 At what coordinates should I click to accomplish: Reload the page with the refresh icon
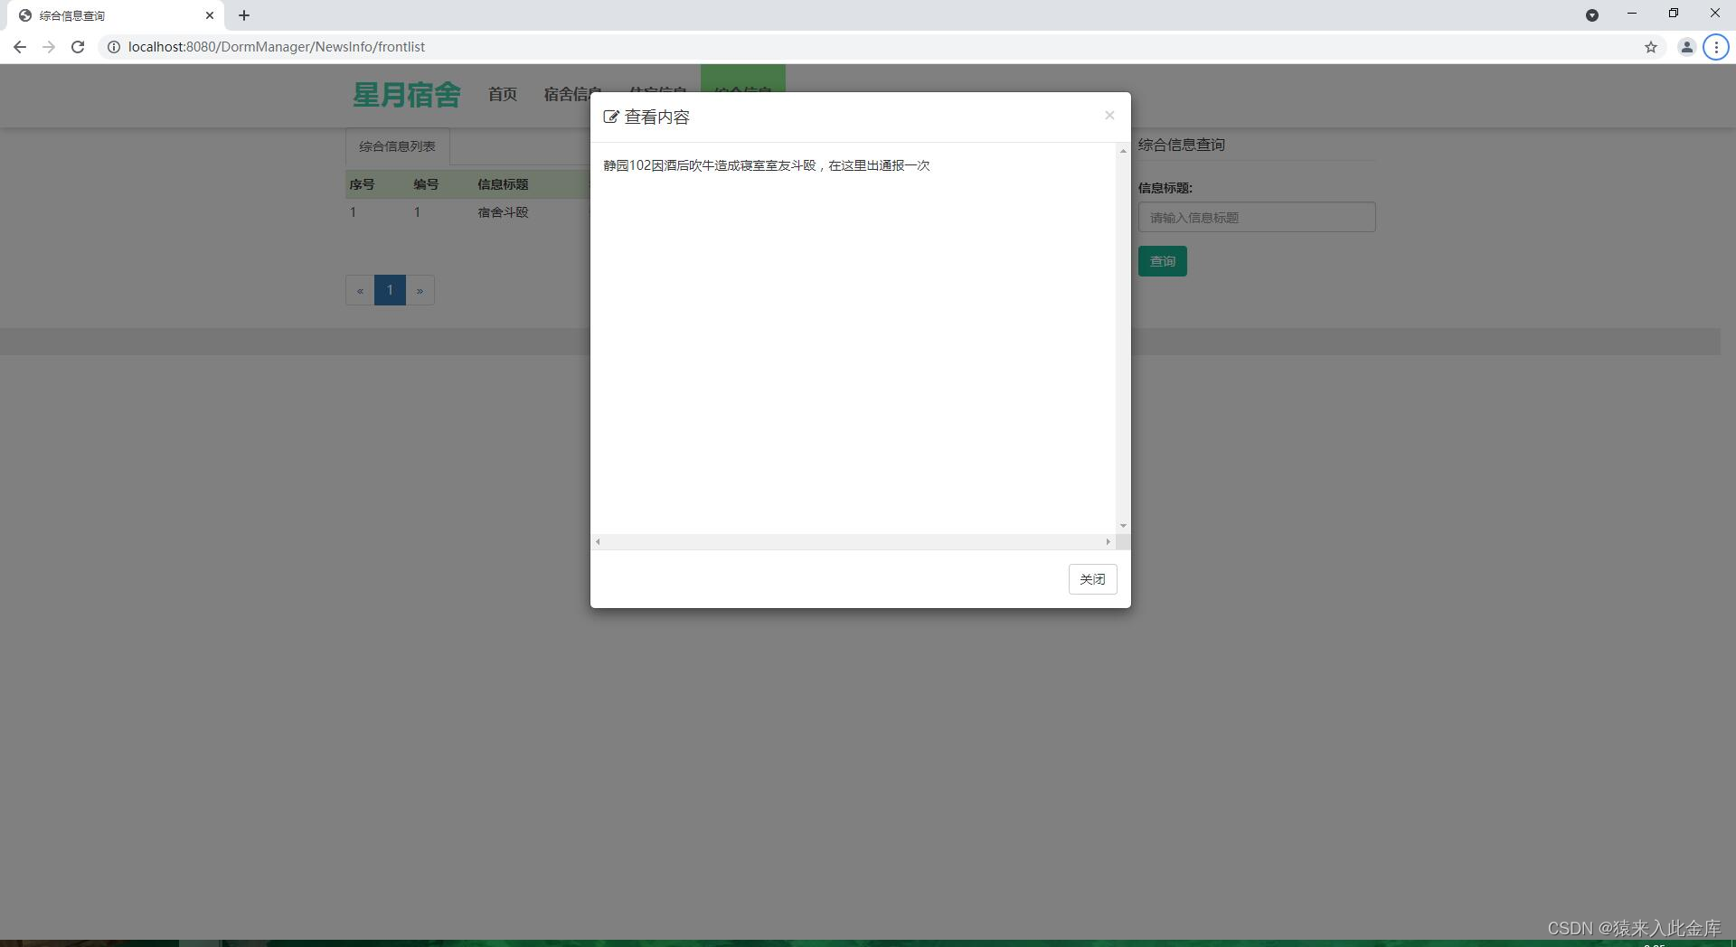(78, 47)
